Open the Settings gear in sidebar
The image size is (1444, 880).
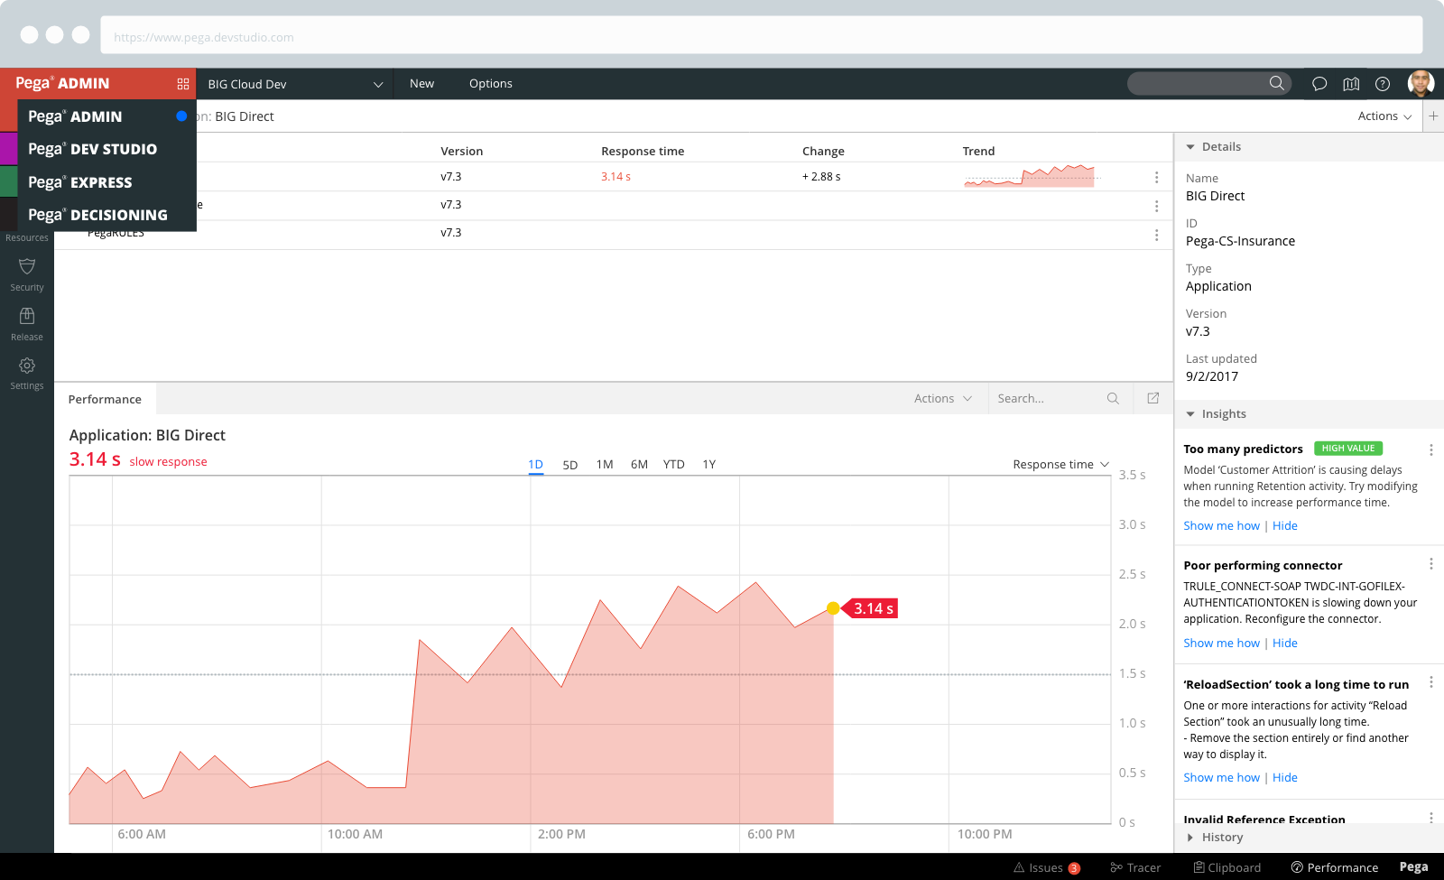(27, 373)
